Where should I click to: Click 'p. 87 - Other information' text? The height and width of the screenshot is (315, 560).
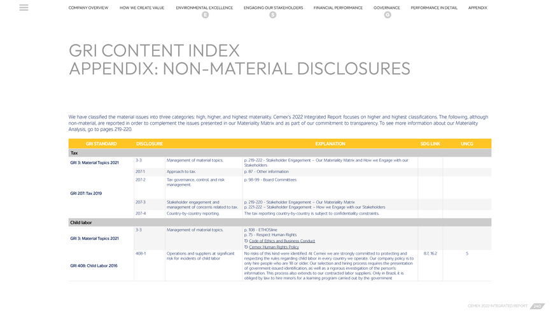[x=267, y=172]
